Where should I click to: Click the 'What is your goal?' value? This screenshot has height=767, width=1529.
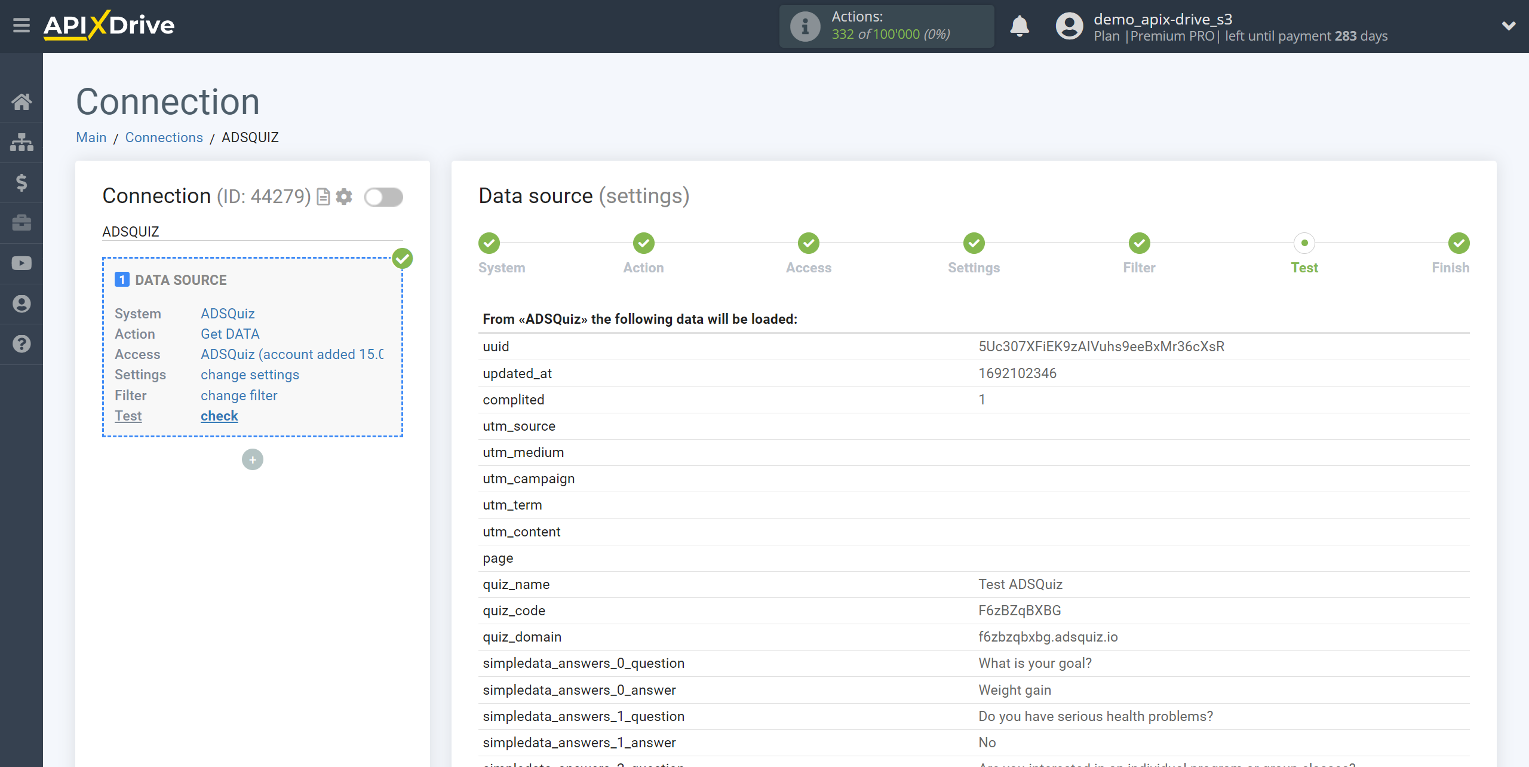click(x=1035, y=663)
